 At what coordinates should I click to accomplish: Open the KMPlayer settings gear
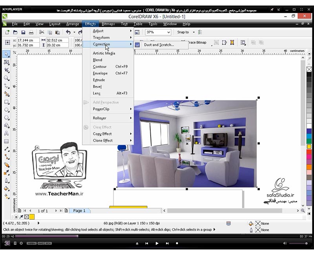[x=21, y=243]
